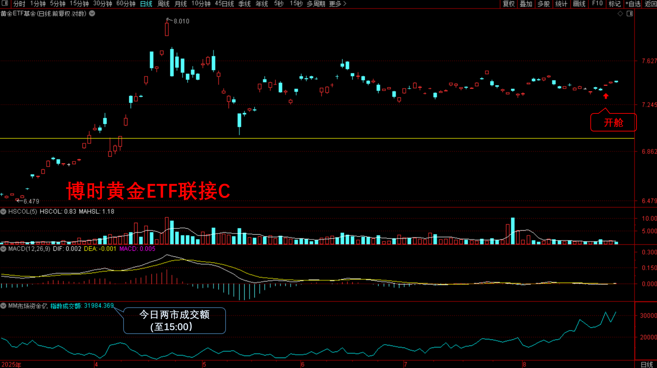Click the MAHSL: 1.18 value
The image size is (657, 368).
click(96, 212)
